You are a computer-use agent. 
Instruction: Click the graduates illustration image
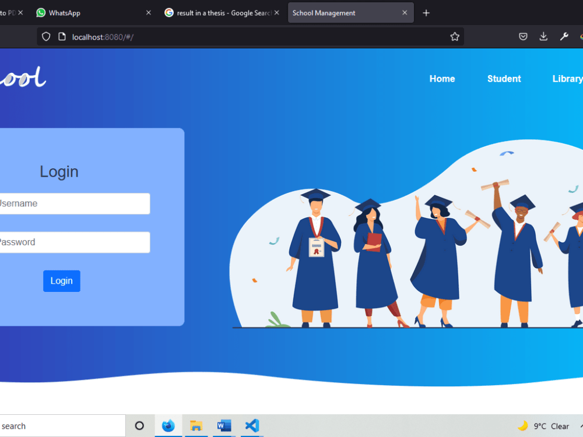pos(406,234)
